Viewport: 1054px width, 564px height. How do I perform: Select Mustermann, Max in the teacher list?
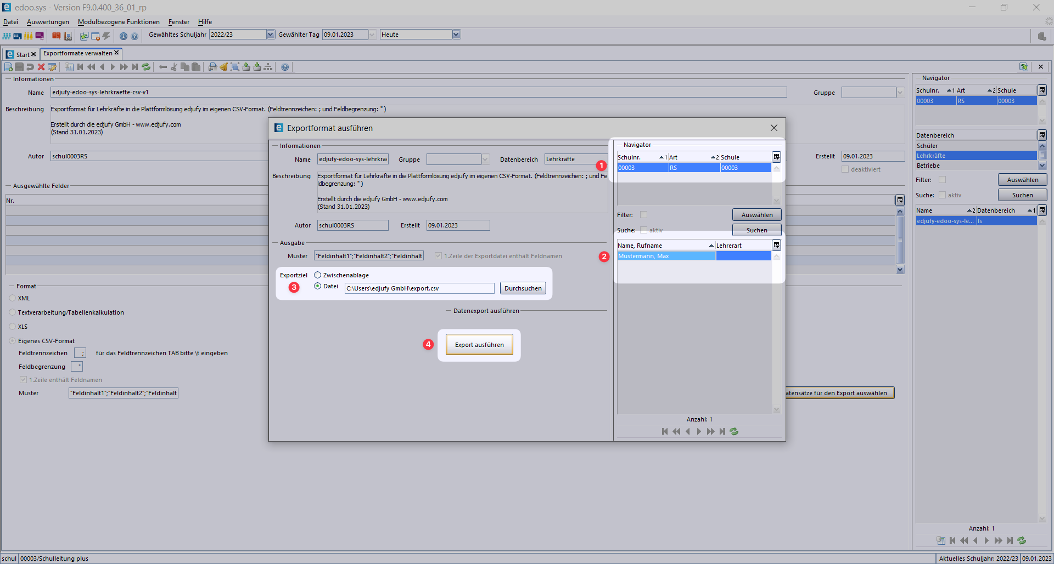pos(666,256)
